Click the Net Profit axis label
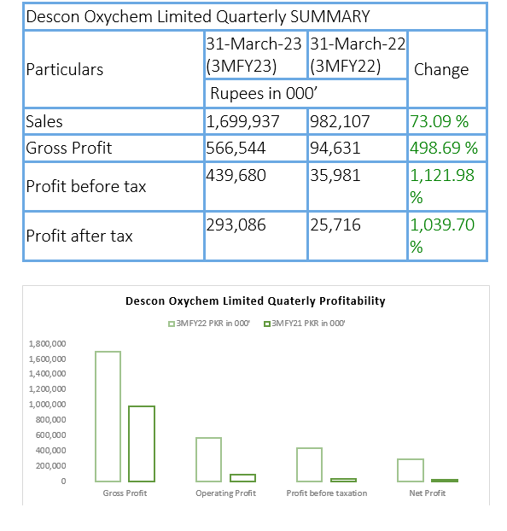This screenshot has height=531, width=507. click(x=427, y=493)
